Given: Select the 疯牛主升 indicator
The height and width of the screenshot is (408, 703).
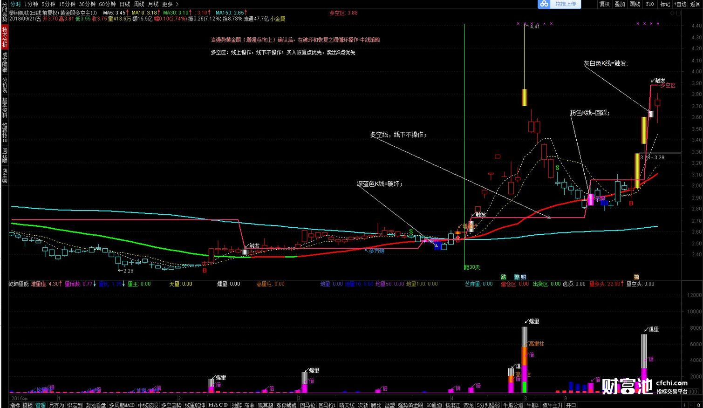Looking at the screenshot, I should coord(553,405).
